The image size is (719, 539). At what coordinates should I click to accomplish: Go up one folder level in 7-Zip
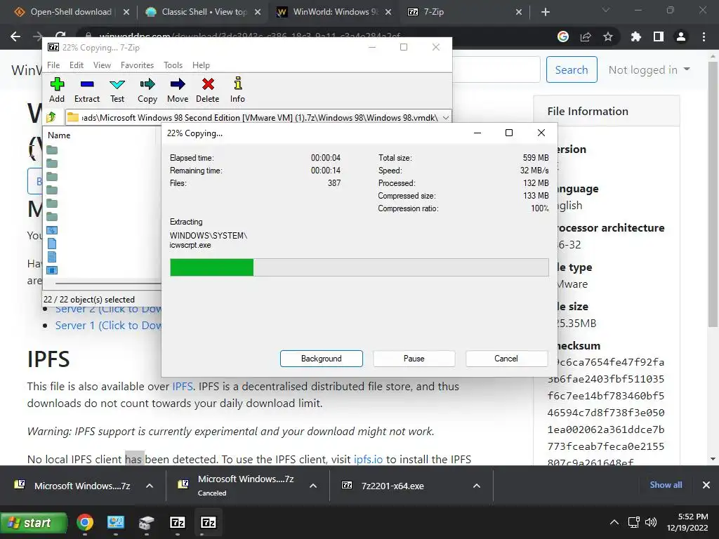[x=51, y=117]
